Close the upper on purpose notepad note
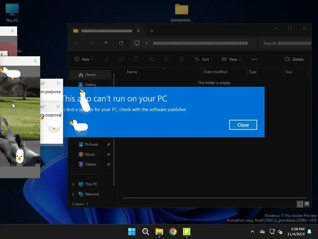The image size is (318, 239). pos(58,83)
